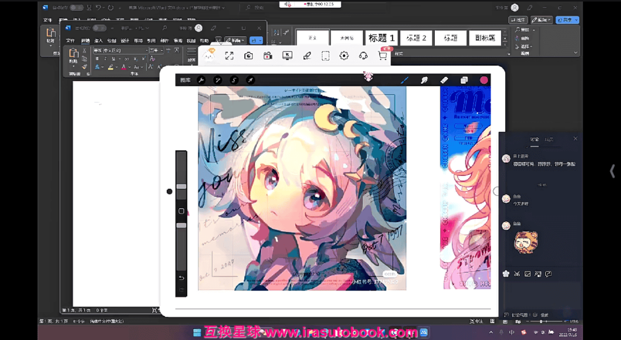Click the Undo arrow in back Word title bar
Screen dimensions: 621x340
tap(99, 7)
